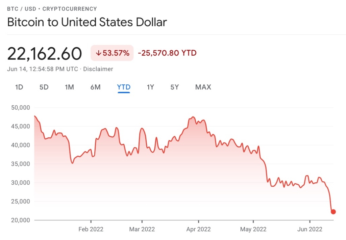Show the 1M chart range
Screen dimensions: 346x240
pyautogui.click(x=69, y=87)
